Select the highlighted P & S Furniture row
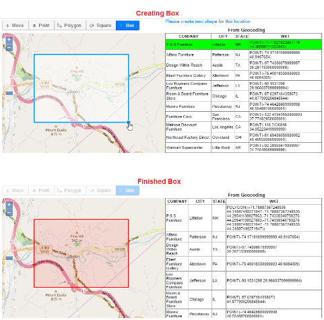Screen dimensions: 324x320 tap(243, 44)
